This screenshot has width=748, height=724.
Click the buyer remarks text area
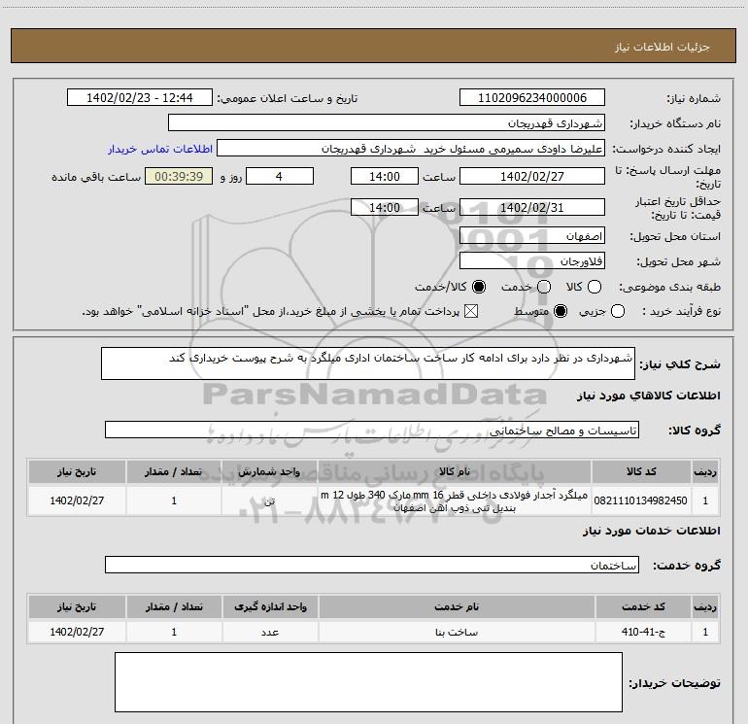tap(368, 682)
